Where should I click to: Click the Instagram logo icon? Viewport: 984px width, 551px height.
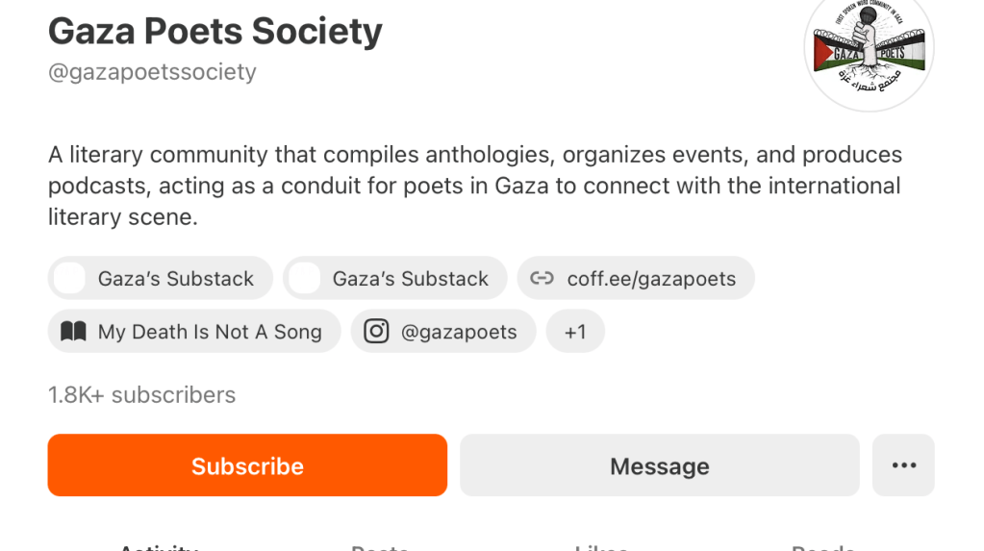tap(376, 332)
